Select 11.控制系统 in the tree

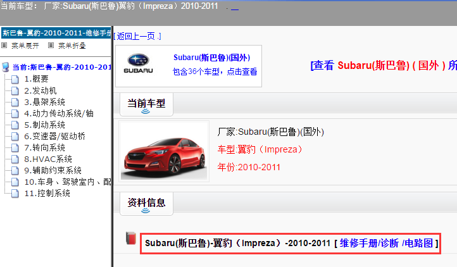pyautogui.click(x=47, y=193)
